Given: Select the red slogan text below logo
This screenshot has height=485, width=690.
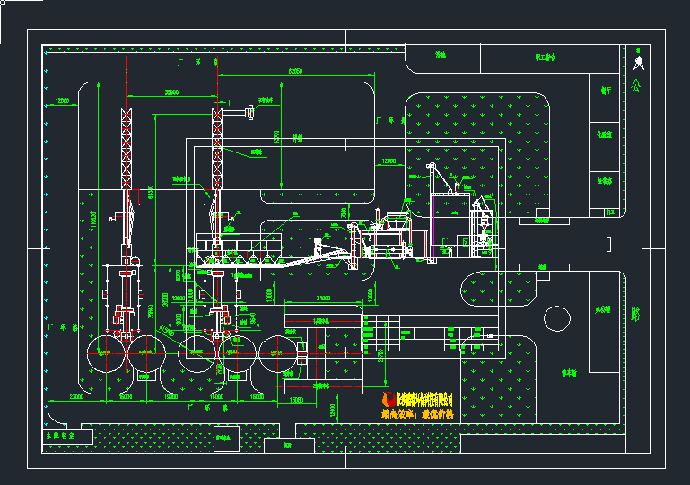Looking at the screenshot, I should pyautogui.click(x=418, y=415).
